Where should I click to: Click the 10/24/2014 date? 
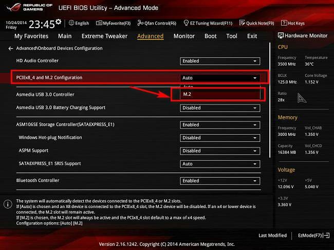pos(16,23)
